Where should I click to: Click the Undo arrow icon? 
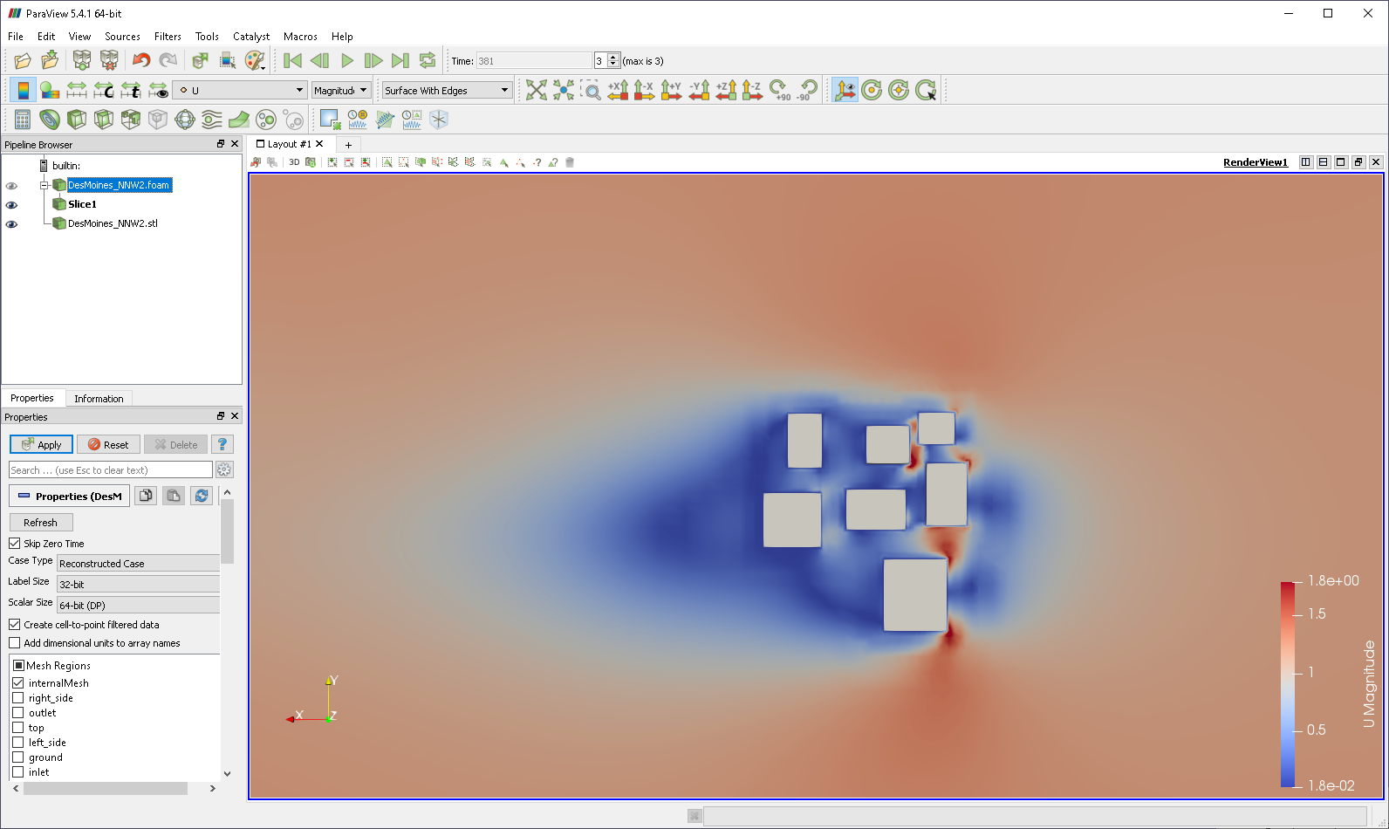click(x=141, y=60)
